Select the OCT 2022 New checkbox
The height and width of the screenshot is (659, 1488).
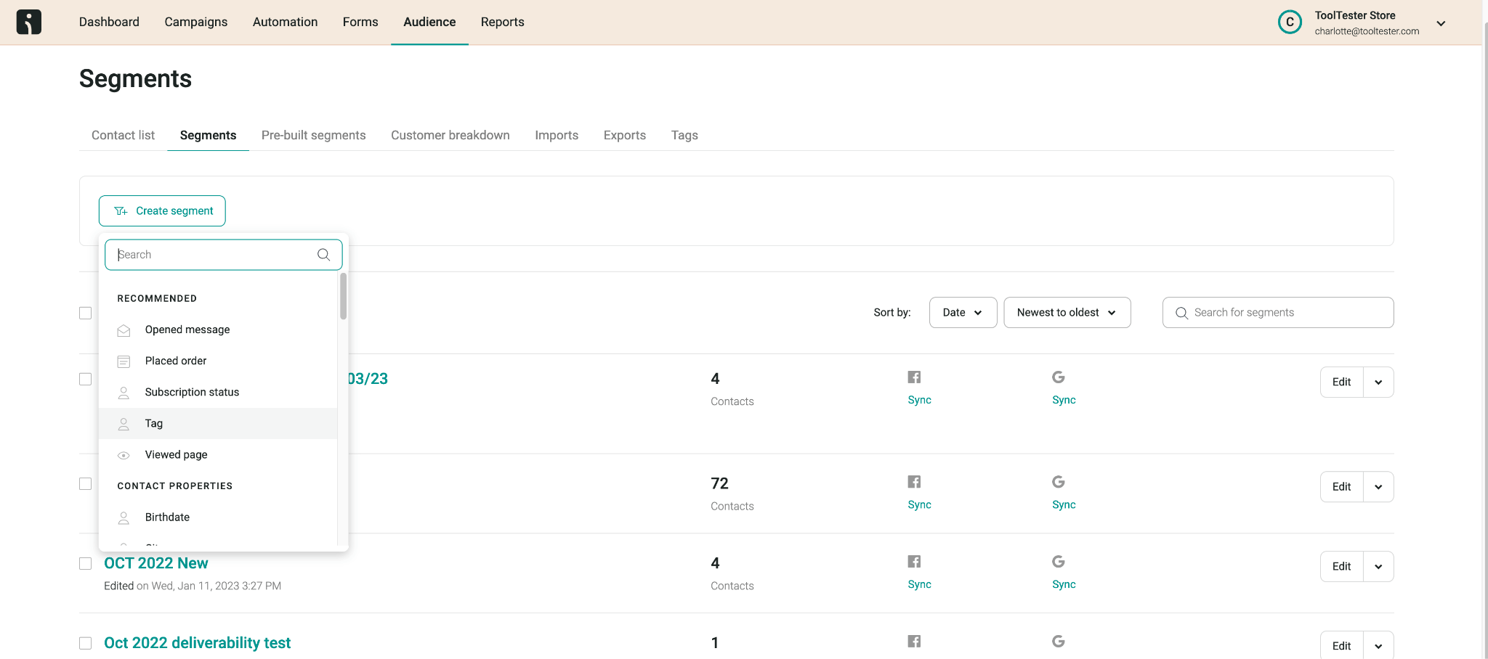pos(86,563)
